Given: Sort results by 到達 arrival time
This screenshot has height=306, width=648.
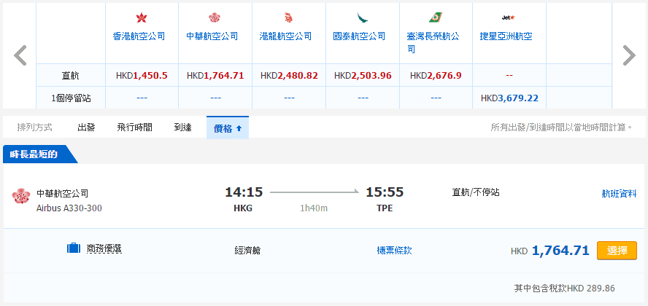Looking at the screenshot, I should (182, 127).
